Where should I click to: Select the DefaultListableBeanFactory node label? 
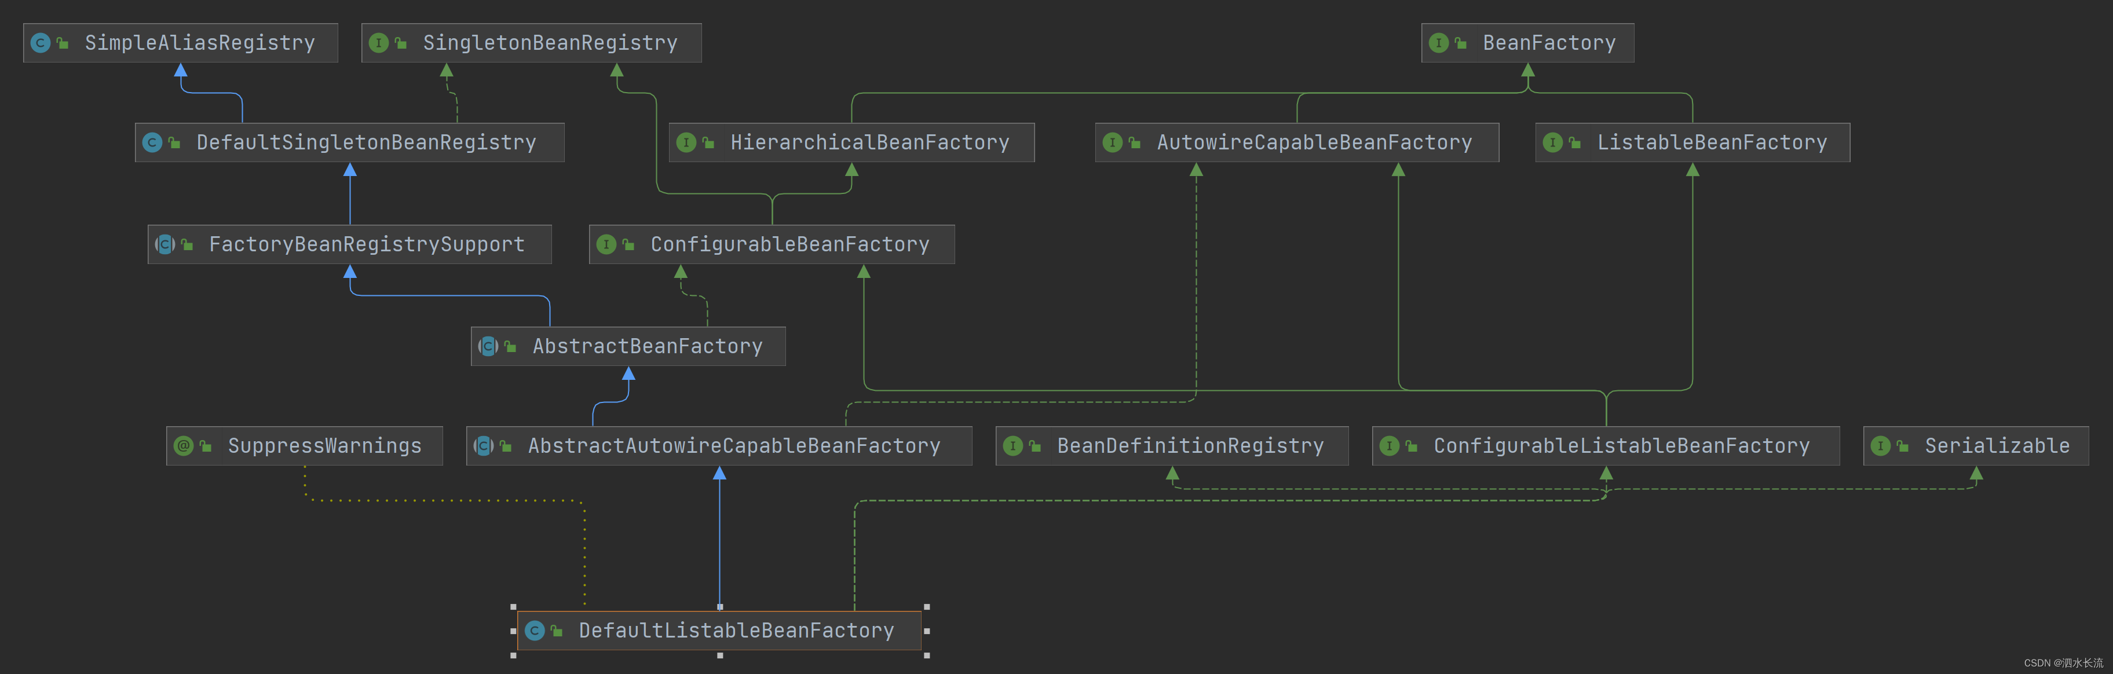coord(737,631)
